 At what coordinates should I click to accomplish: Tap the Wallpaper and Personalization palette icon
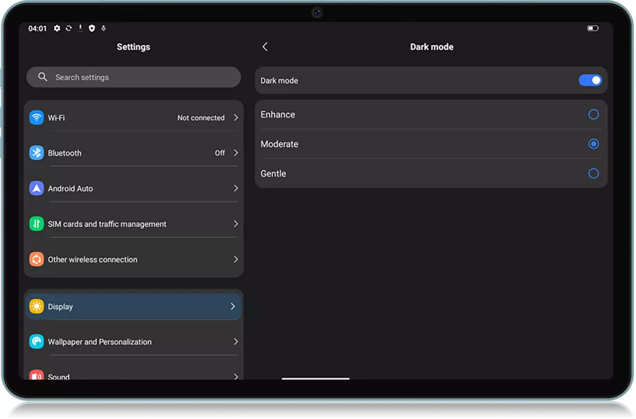[37, 342]
